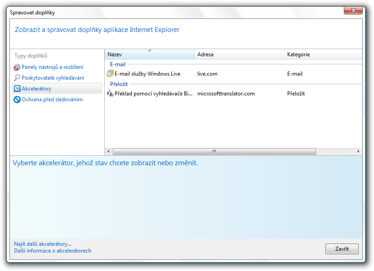
Task: Open Najít další akcelerátory link
Action: pos(43,244)
